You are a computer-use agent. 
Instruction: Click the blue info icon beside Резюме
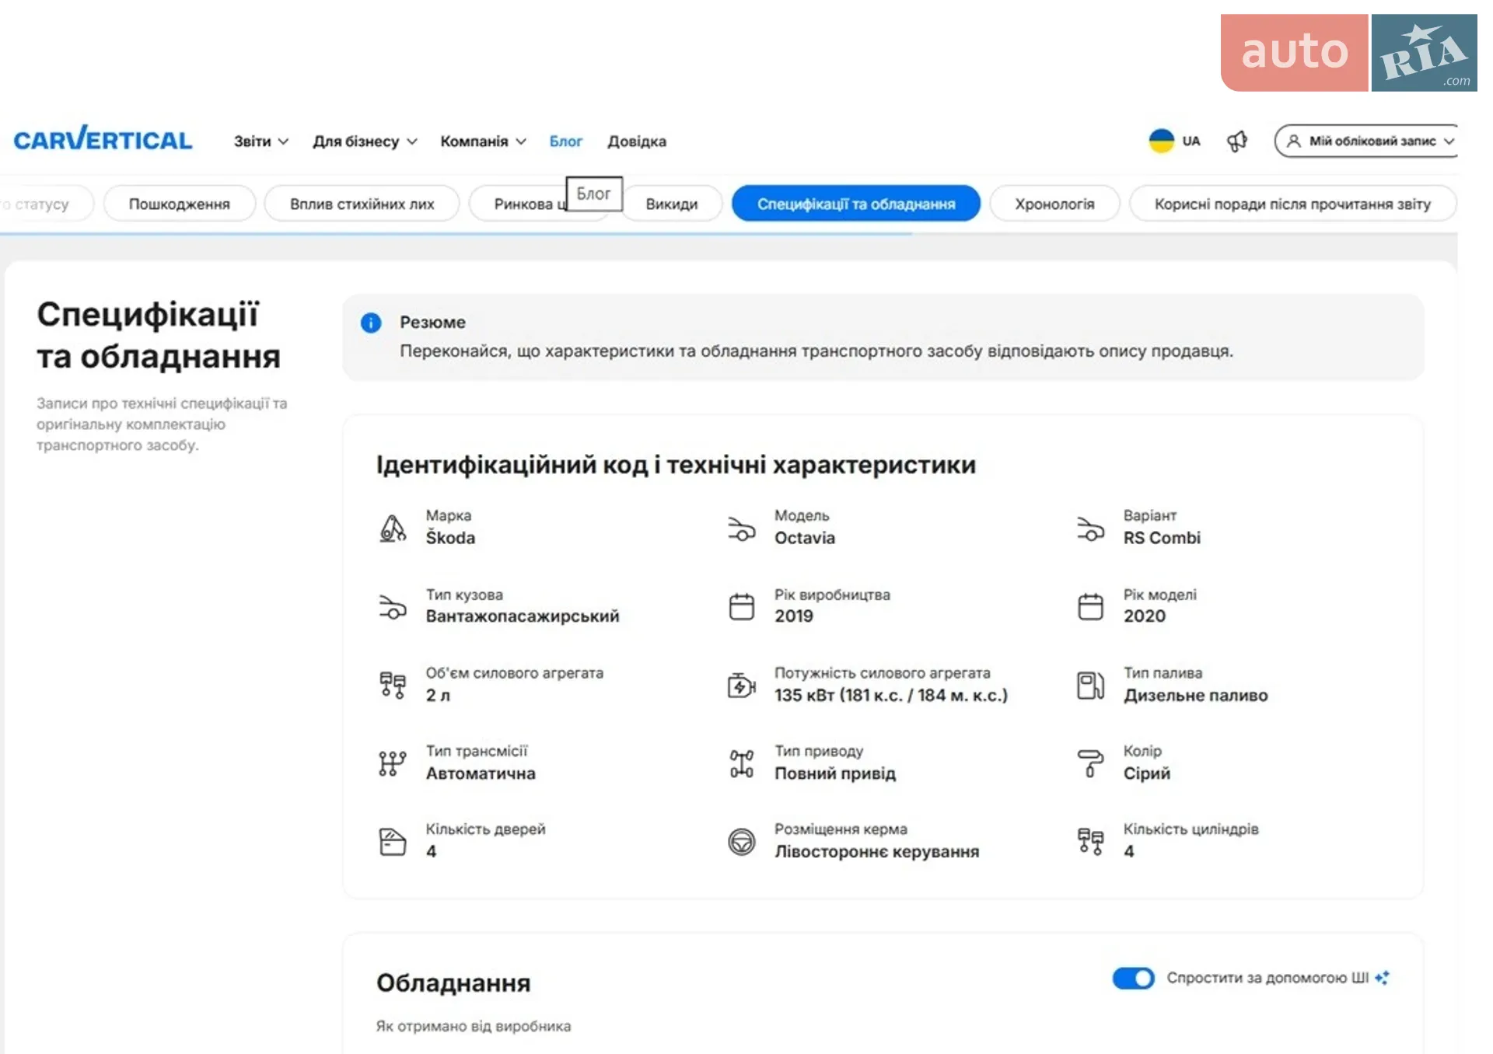pyautogui.click(x=371, y=323)
